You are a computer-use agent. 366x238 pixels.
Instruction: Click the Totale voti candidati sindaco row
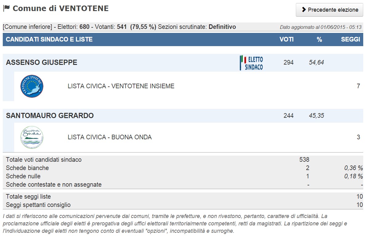click(x=183, y=160)
